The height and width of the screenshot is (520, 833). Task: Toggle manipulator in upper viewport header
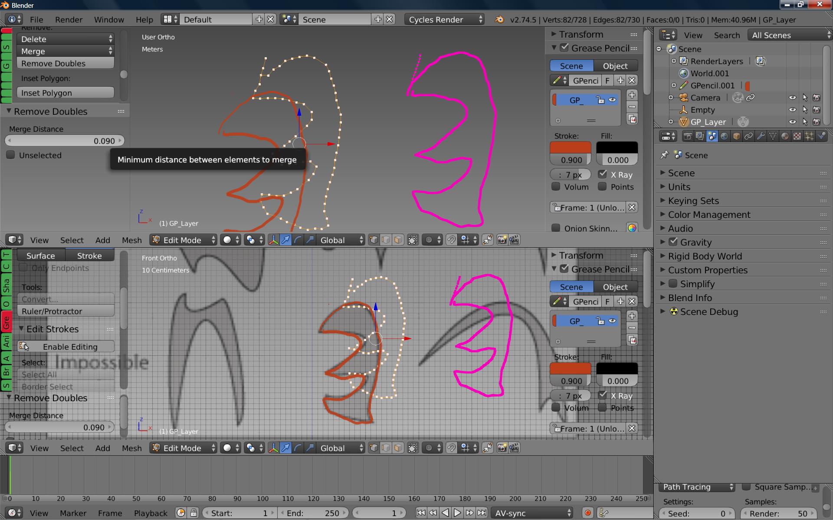click(x=273, y=240)
